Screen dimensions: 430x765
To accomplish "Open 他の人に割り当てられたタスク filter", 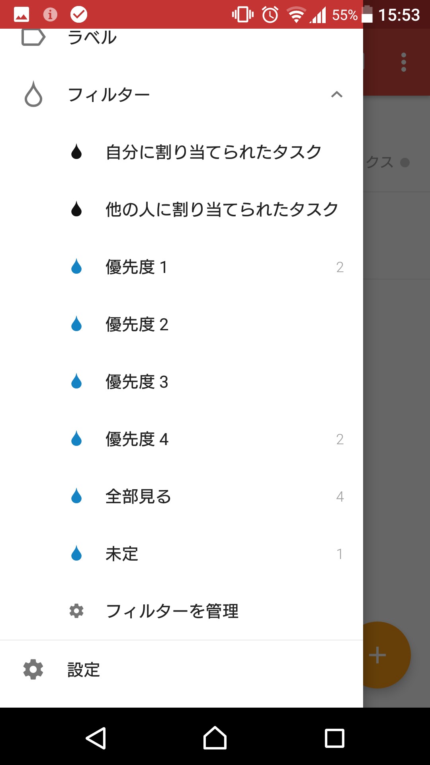I will click(221, 210).
